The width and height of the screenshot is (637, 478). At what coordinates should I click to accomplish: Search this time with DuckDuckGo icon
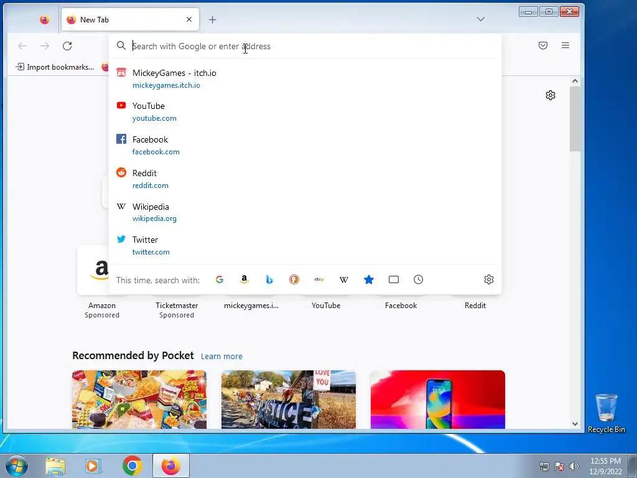click(294, 279)
